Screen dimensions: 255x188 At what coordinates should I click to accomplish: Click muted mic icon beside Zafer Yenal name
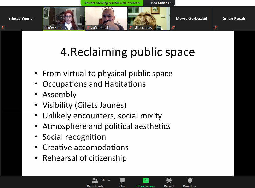[x=88, y=28]
